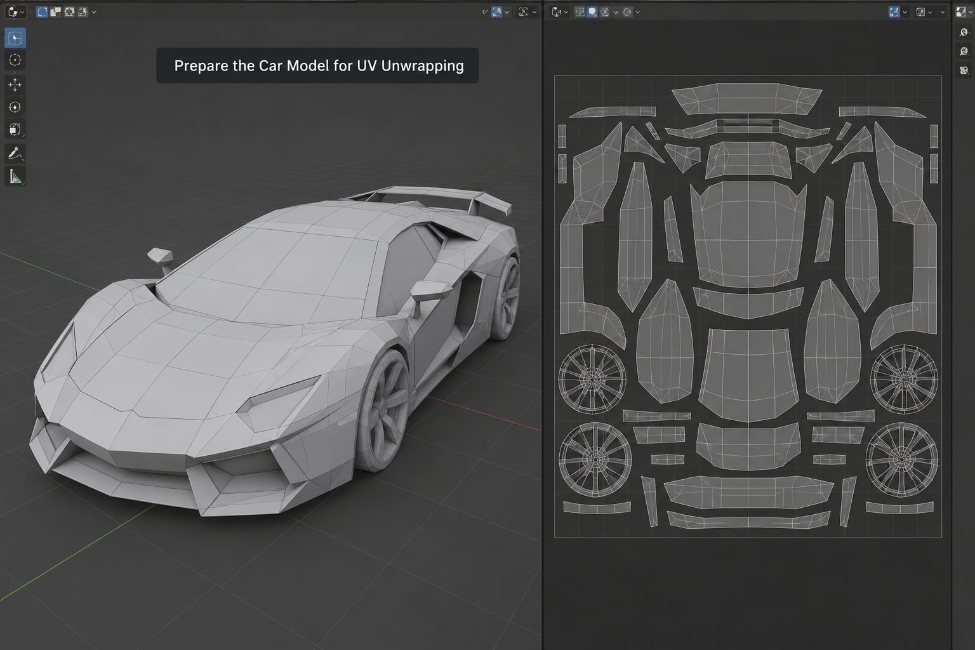This screenshot has width=975, height=650.
Task: Open the UV pivot point icon
Action: [x=627, y=11]
